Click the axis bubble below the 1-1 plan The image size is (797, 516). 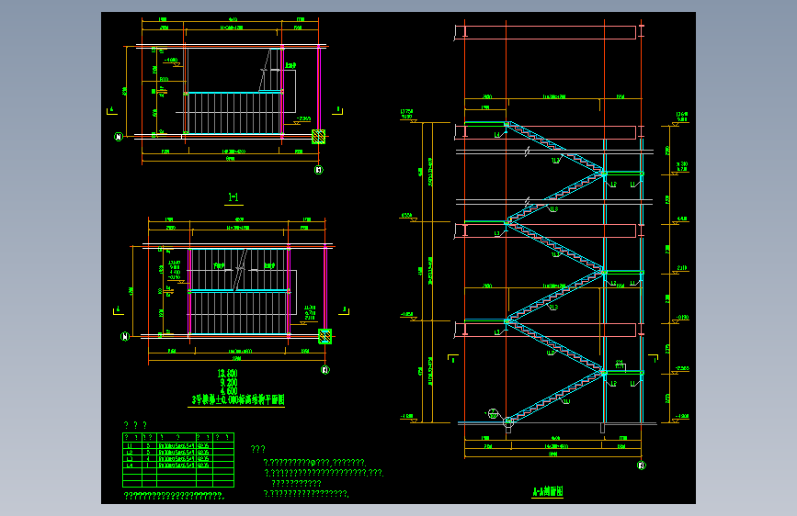pos(319,170)
